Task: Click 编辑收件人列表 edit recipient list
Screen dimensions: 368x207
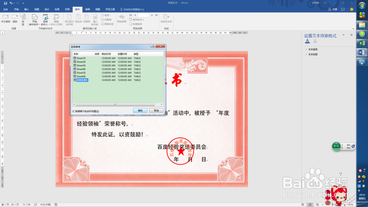Action: (56, 20)
